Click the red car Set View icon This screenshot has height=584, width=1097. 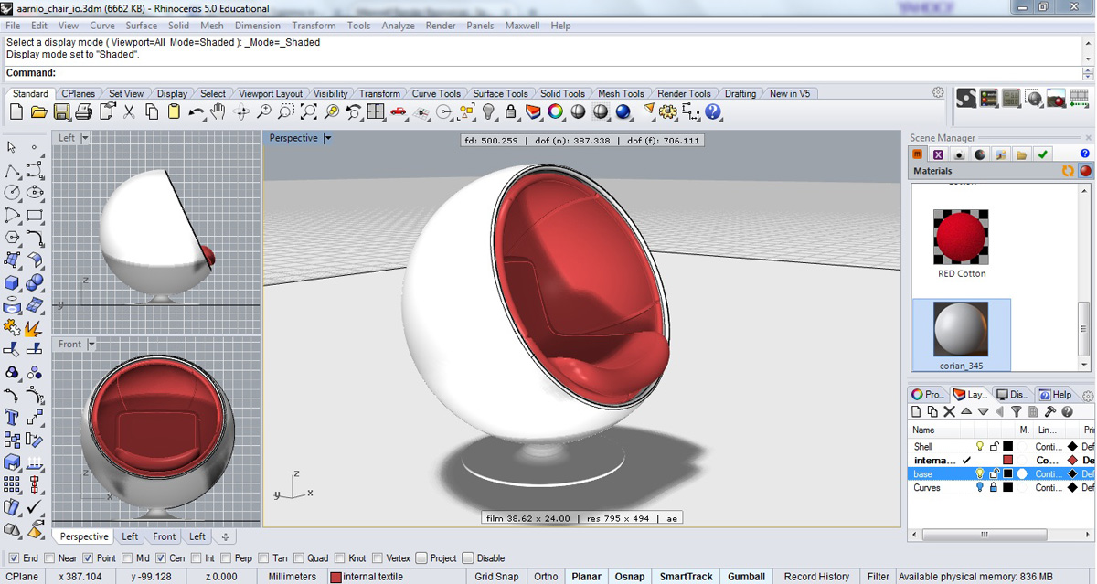[x=399, y=111]
